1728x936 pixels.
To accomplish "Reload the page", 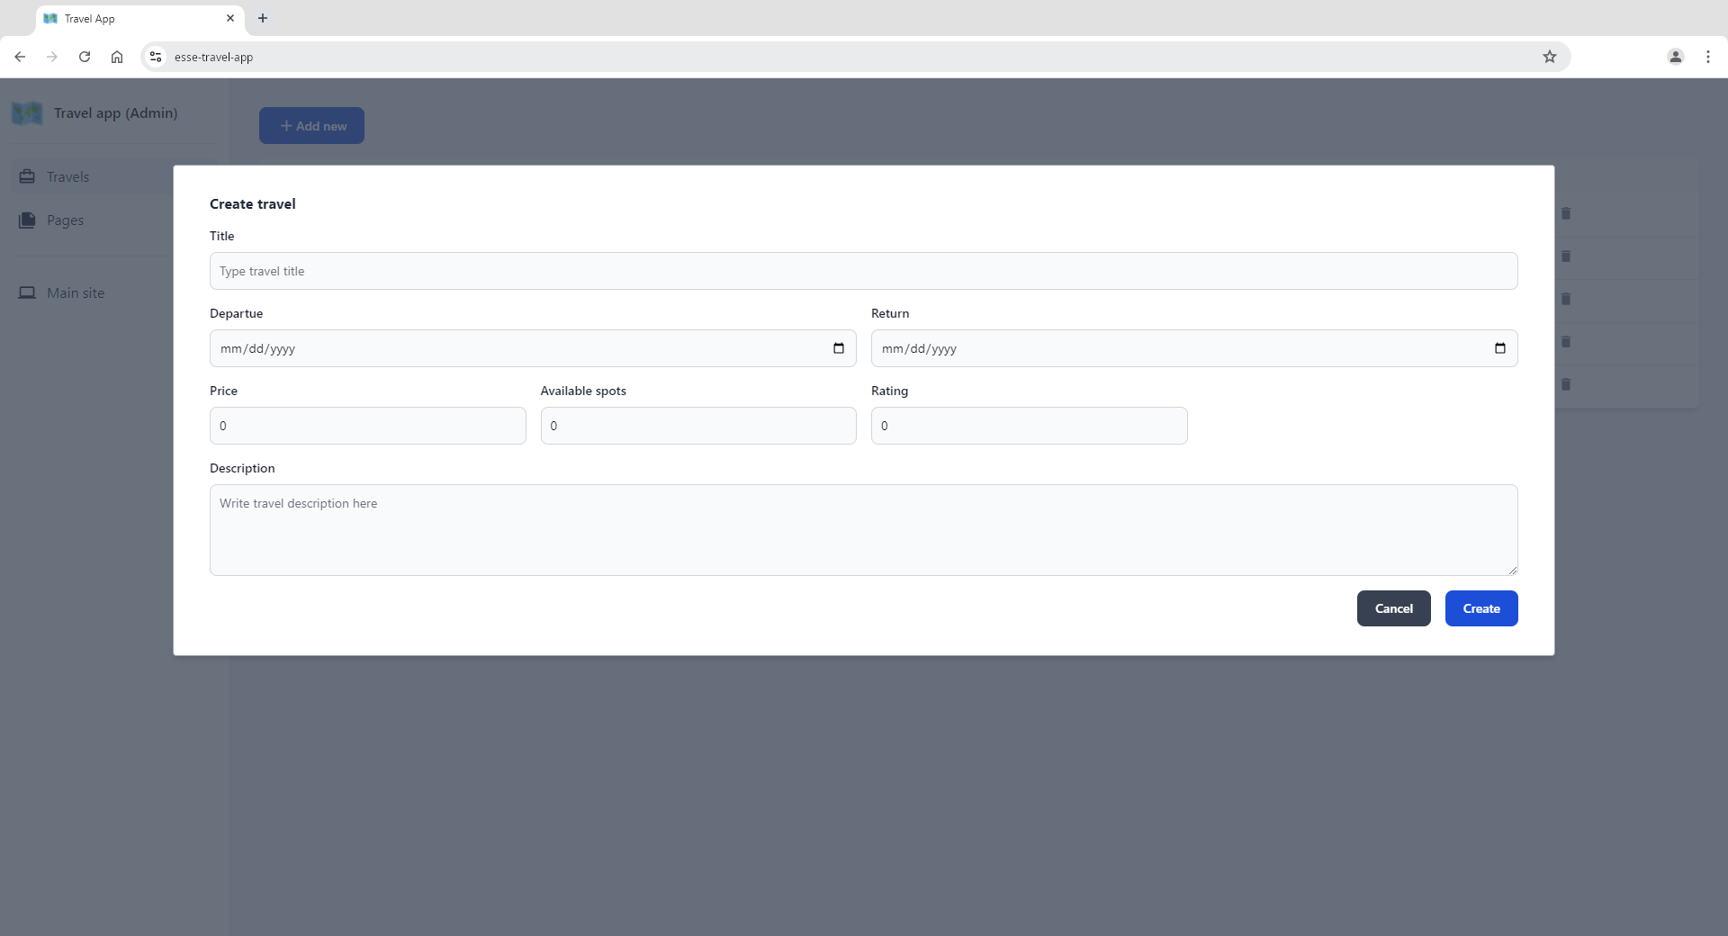I will pyautogui.click(x=85, y=57).
